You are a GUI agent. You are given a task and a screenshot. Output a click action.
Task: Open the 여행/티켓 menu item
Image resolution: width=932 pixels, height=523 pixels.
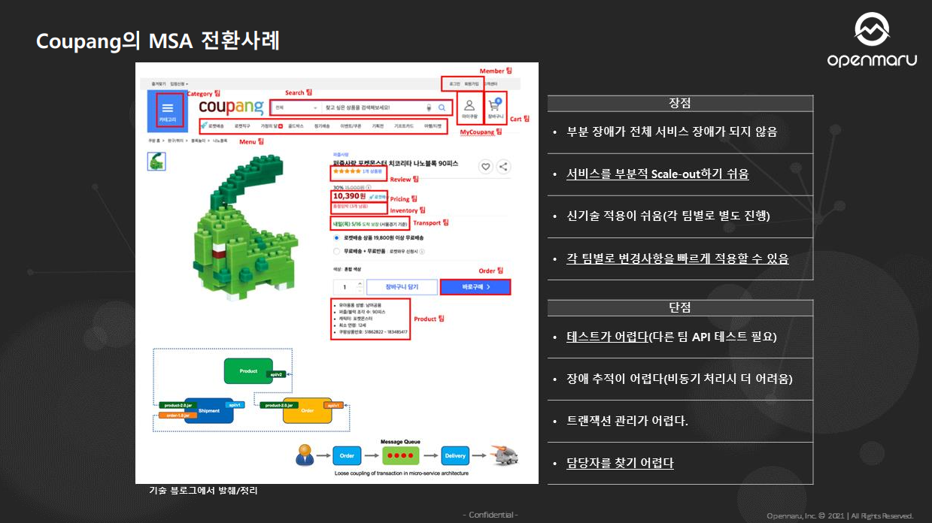point(433,126)
